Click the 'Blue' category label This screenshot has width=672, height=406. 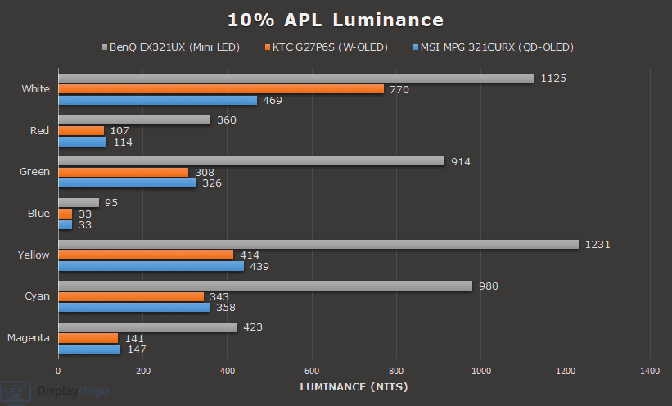pyautogui.click(x=38, y=213)
